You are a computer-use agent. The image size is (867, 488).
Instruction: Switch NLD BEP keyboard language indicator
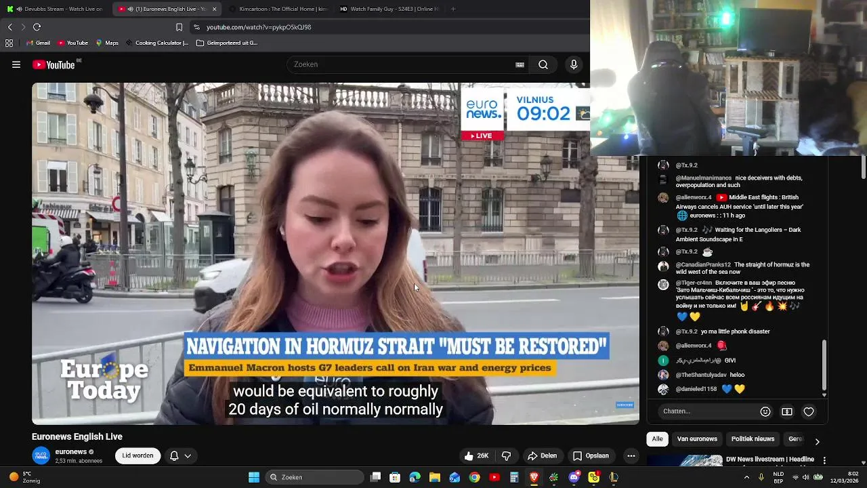point(778,477)
